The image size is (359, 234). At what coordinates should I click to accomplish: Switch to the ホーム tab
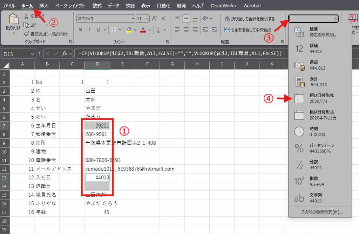pyautogui.click(x=27, y=6)
